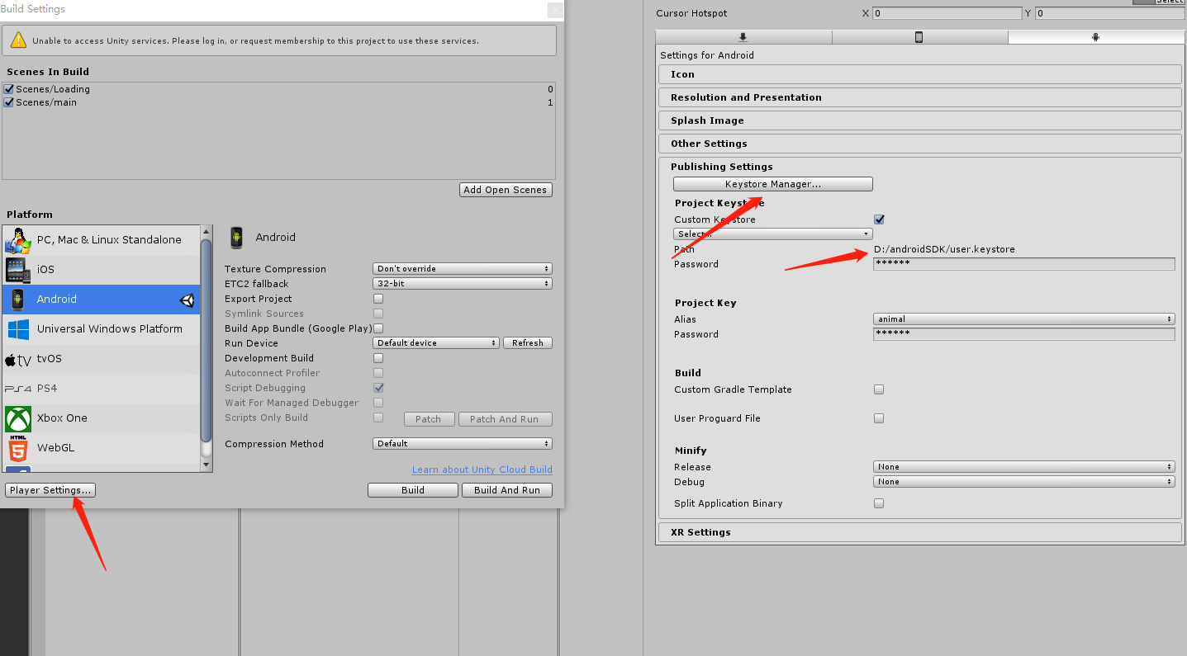Enable Development Build checkbox
This screenshot has width=1187, height=656.
(378, 358)
